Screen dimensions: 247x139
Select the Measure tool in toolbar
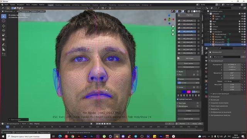pos(3,49)
